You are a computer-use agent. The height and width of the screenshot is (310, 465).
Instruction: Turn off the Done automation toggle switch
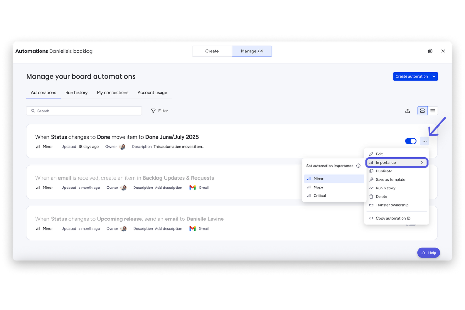click(411, 141)
